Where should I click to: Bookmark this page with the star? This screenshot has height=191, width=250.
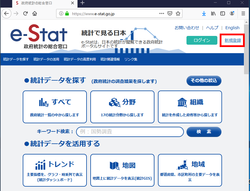(178, 14)
